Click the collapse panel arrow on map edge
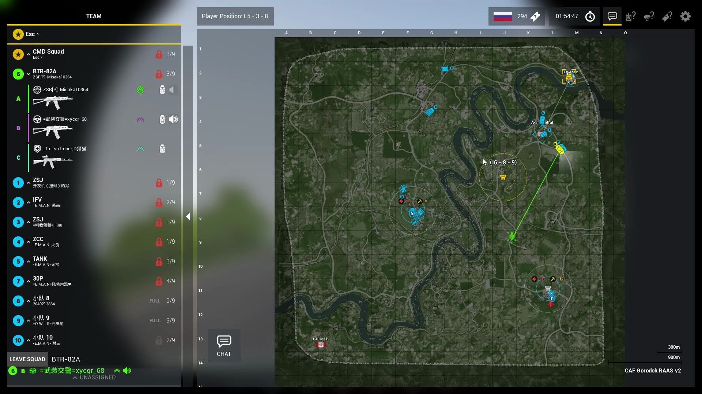This screenshot has width=702, height=394. (188, 216)
